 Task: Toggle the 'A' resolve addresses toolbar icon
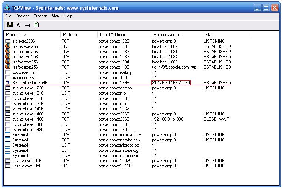18,25
